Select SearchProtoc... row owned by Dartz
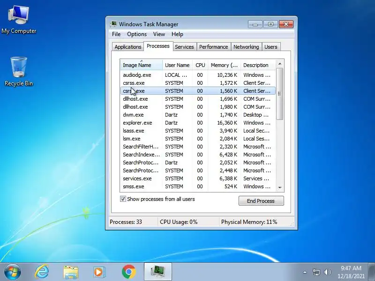 click(198, 163)
